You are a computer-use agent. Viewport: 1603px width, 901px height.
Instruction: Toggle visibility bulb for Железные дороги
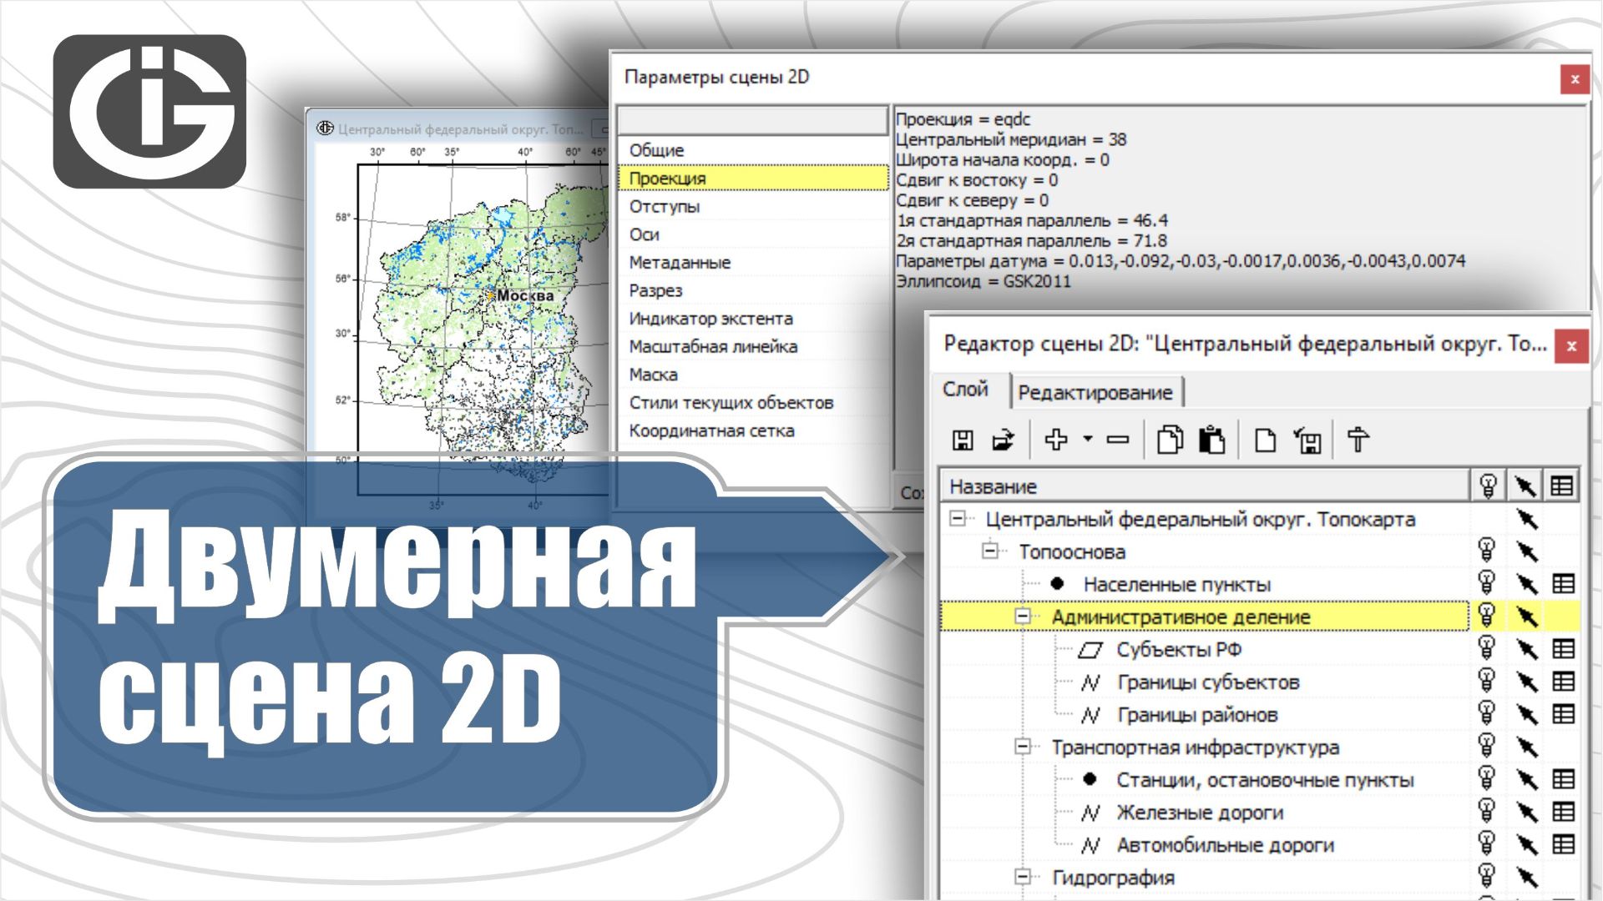pos(1487,811)
